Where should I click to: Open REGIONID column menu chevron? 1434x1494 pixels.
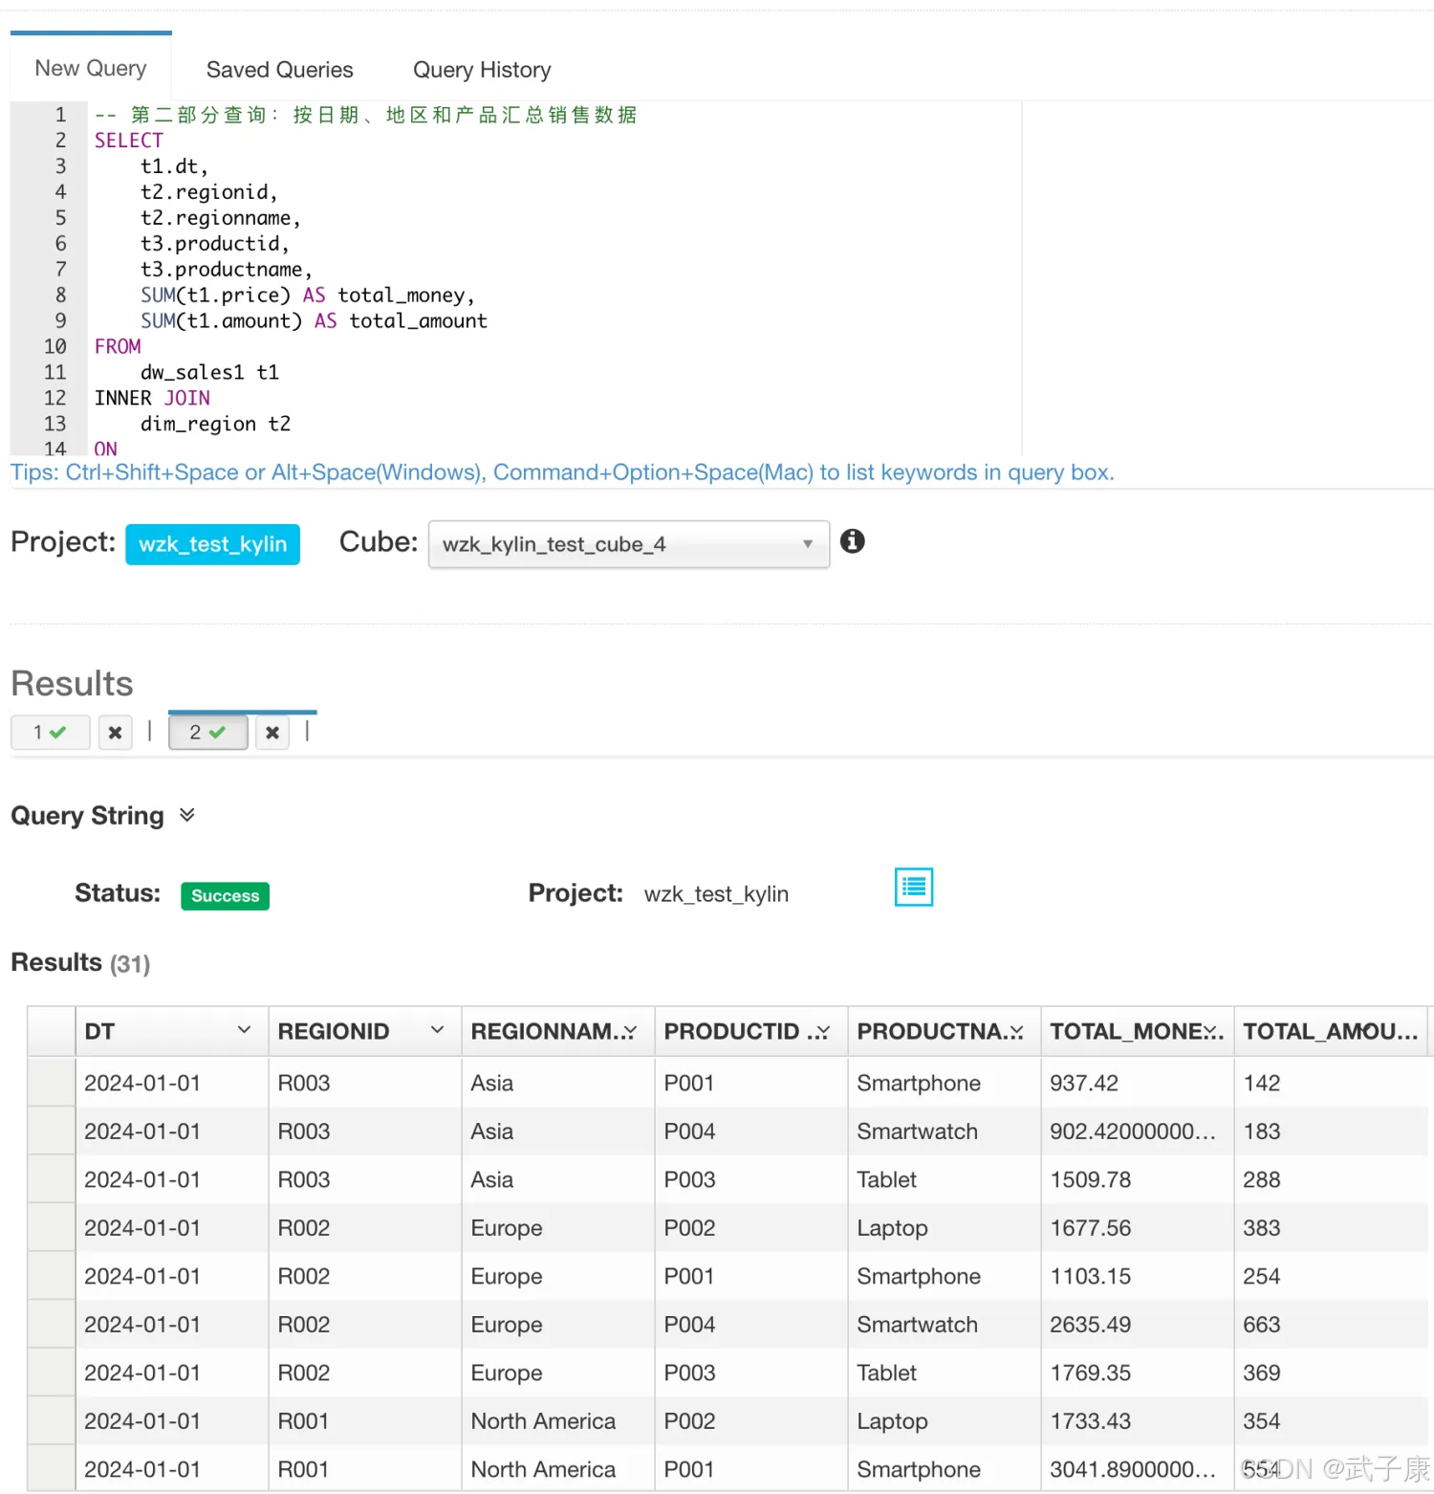(437, 1030)
